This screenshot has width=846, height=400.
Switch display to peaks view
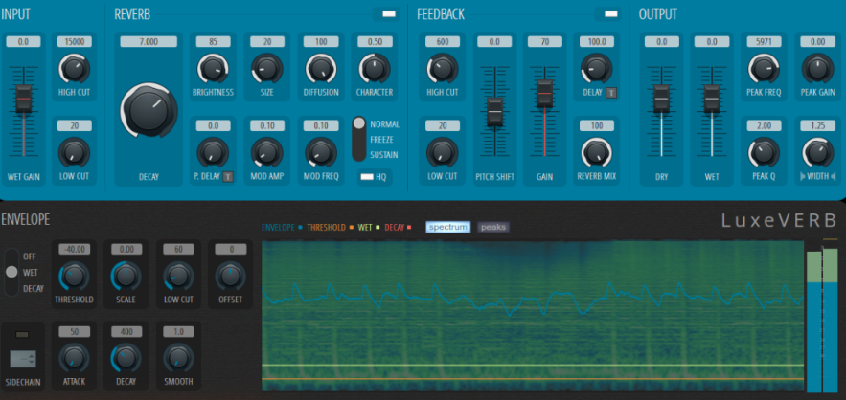point(493,227)
